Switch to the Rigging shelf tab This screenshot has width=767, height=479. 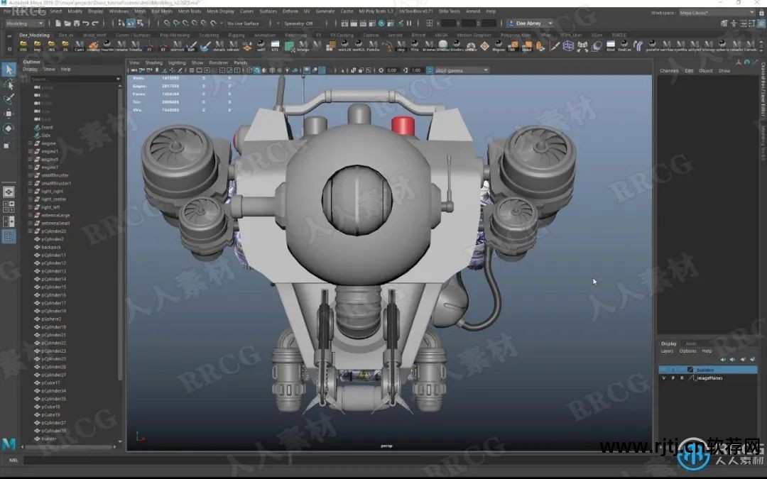point(236,35)
